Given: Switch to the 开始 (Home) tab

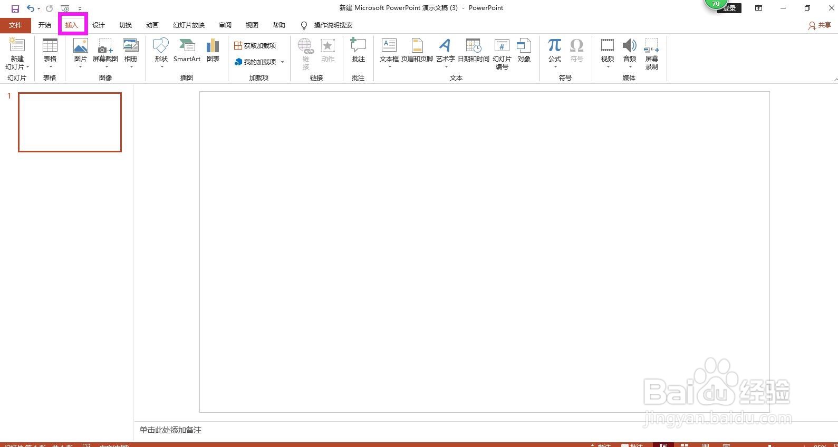Looking at the screenshot, I should pos(45,25).
